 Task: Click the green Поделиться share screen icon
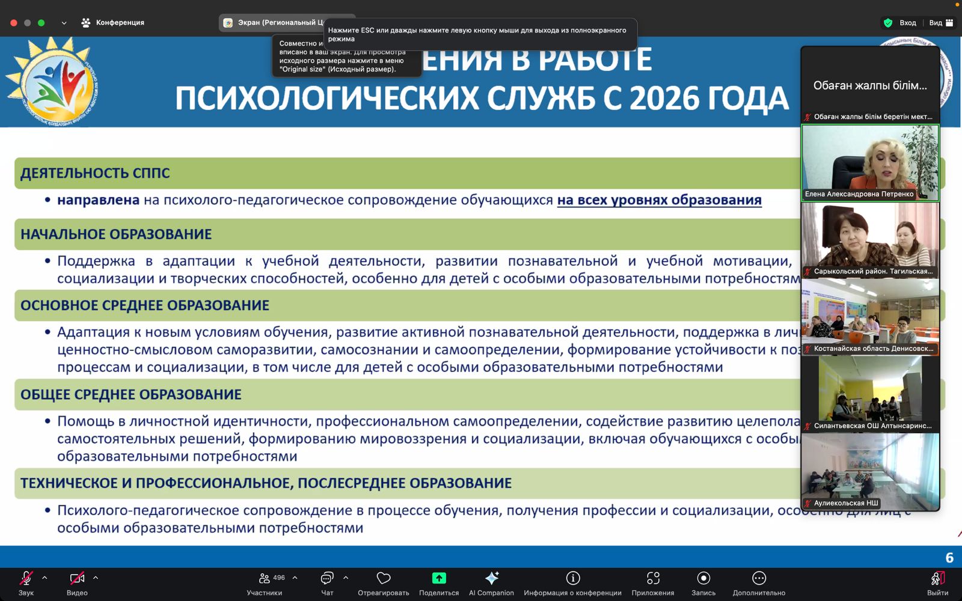[x=439, y=578]
